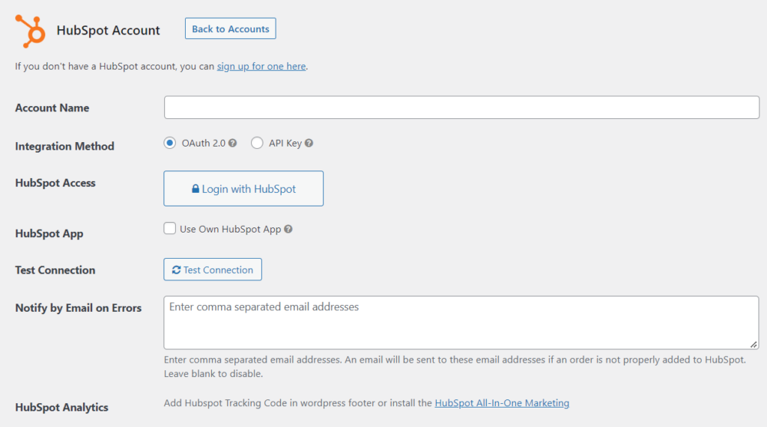Focus the Account Name input field

[461, 108]
